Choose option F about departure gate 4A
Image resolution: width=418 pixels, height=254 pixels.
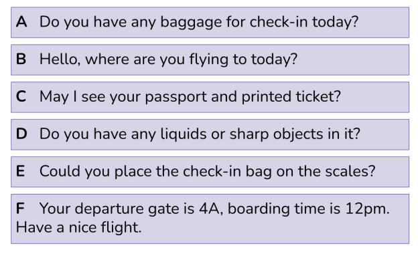[x=210, y=219]
